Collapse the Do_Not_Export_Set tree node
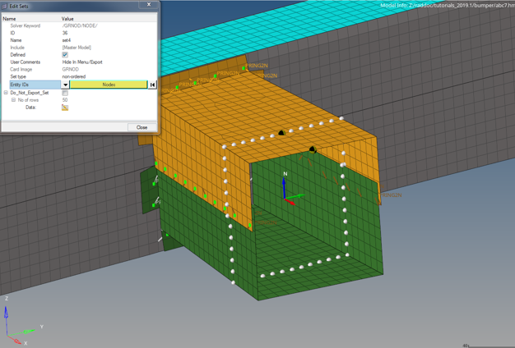 (6, 93)
